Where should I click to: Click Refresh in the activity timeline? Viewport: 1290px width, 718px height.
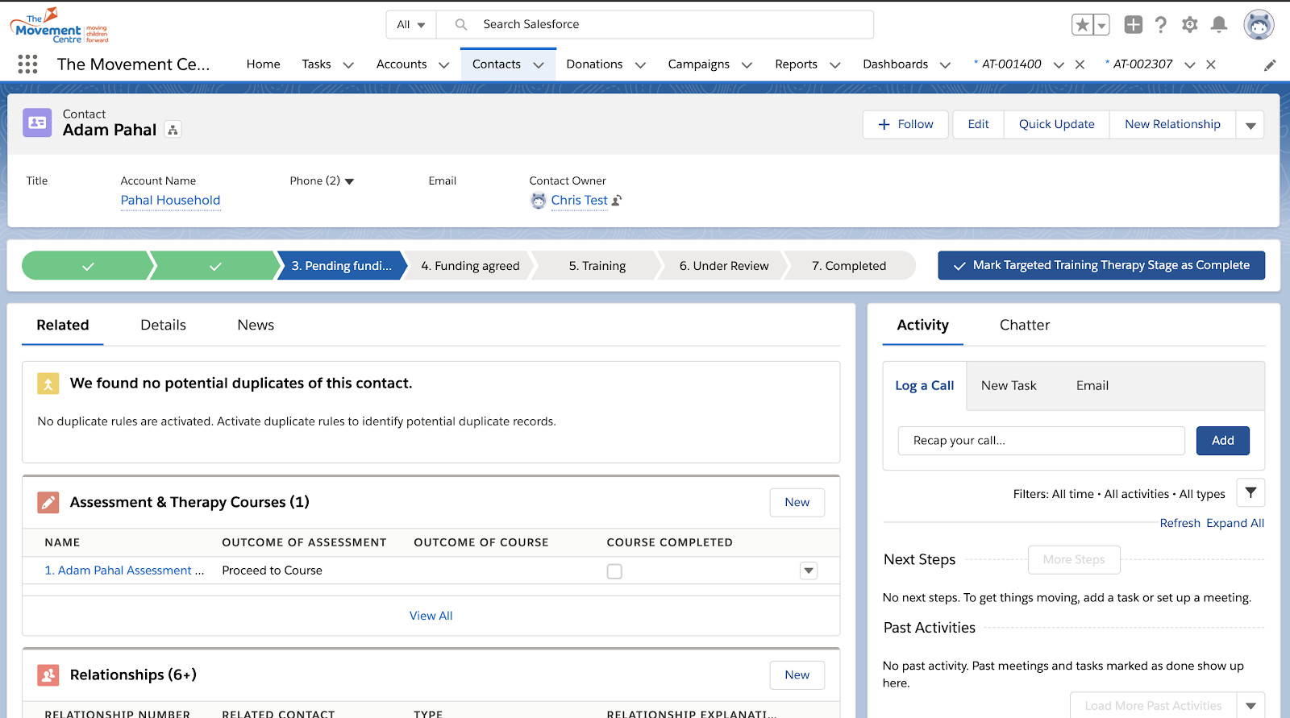pos(1180,524)
